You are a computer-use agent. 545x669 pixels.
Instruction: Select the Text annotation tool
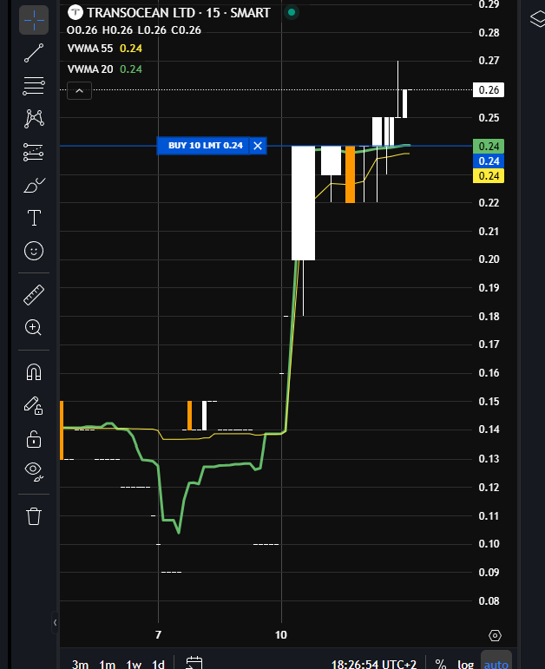(x=34, y=218)
